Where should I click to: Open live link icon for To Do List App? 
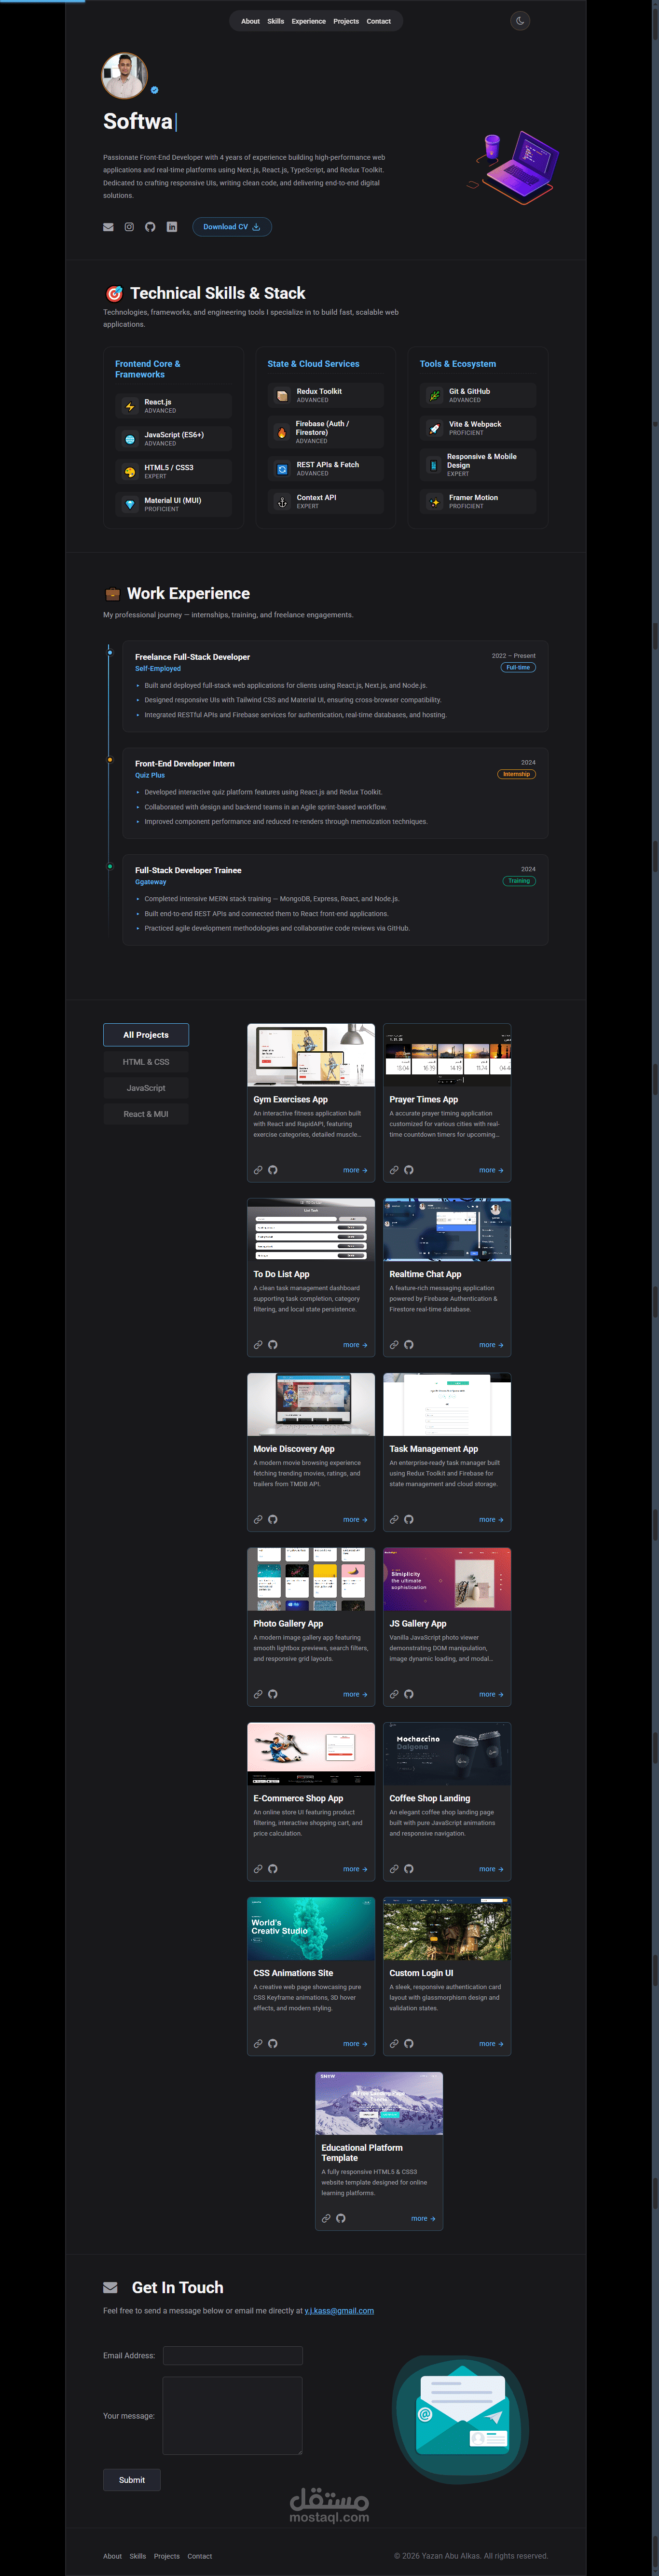[x=258, y=1345]
